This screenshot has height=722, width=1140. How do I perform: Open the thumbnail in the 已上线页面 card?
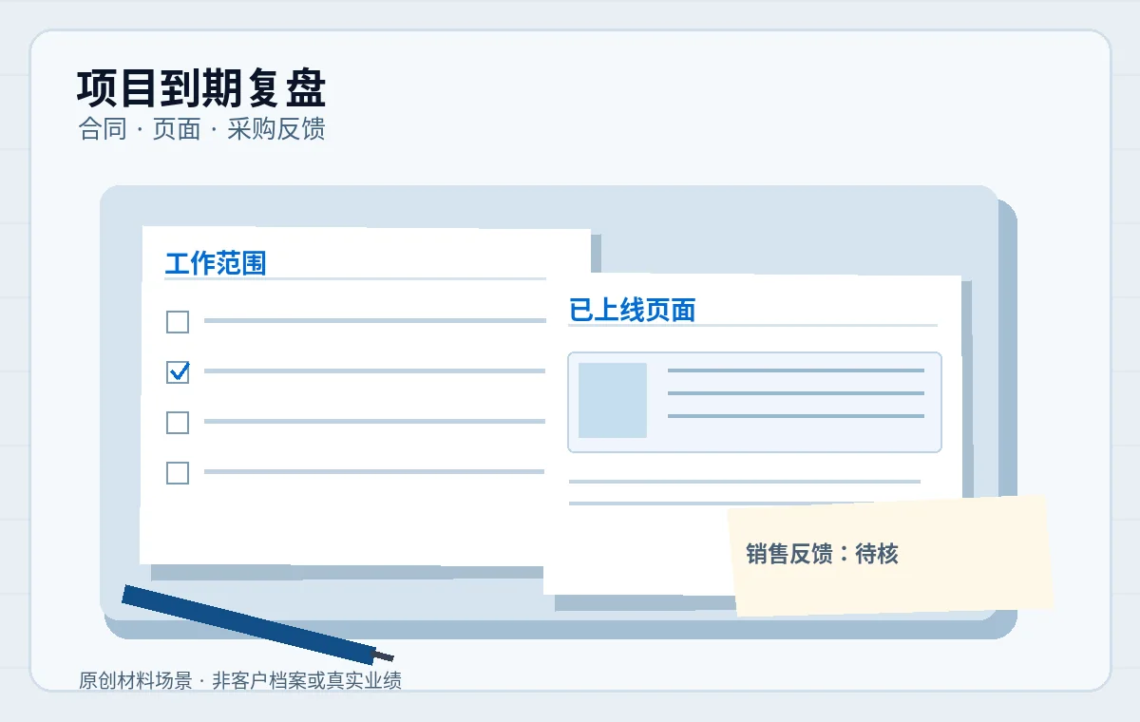613,400
